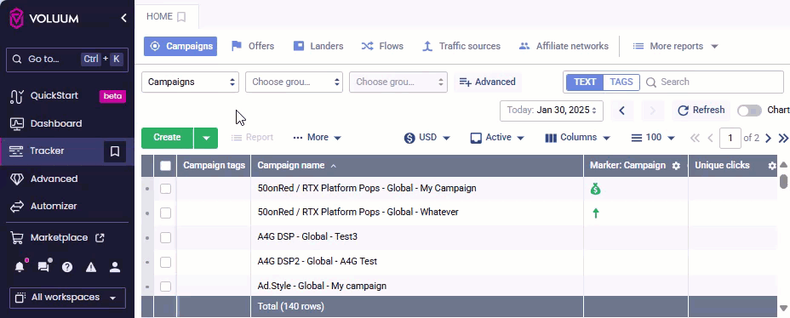Switch to the Traffic sources report tab
This screenshot has width=790, height=318.
[x=461, y=46]
